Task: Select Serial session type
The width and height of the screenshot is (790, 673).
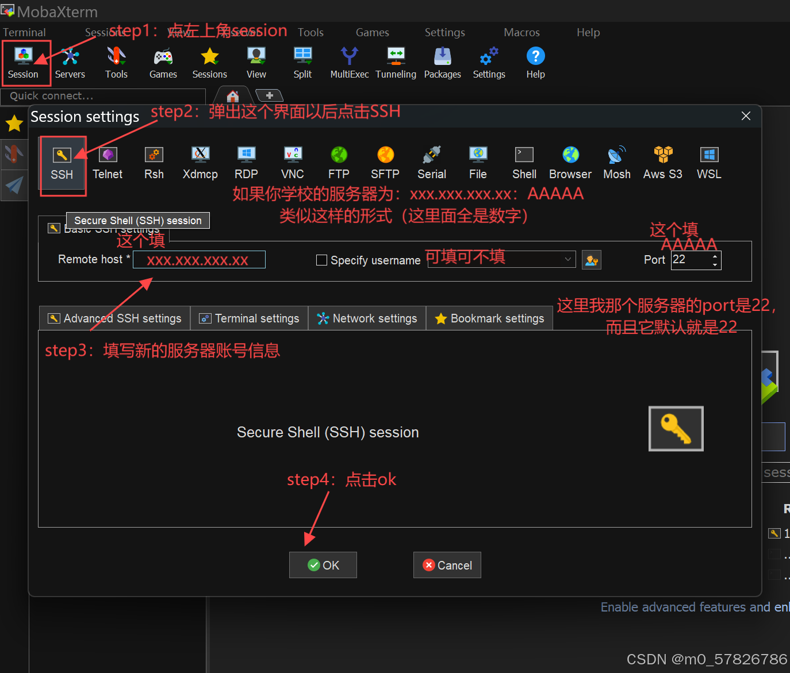Action: point(432,163)
